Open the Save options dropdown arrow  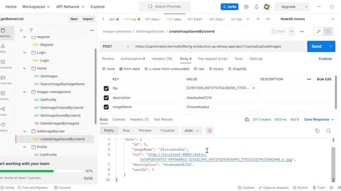pyautogui.click(x=291, y=31)
